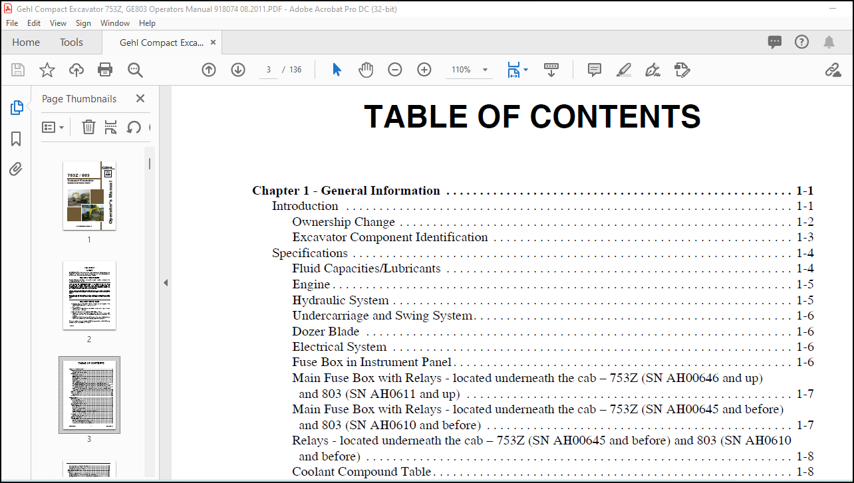The image size is (854, 483).
Task: Click the Save file floppy icon
Action: tap(18, 70)
